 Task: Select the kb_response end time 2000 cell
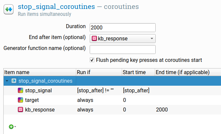coord(188,110)
